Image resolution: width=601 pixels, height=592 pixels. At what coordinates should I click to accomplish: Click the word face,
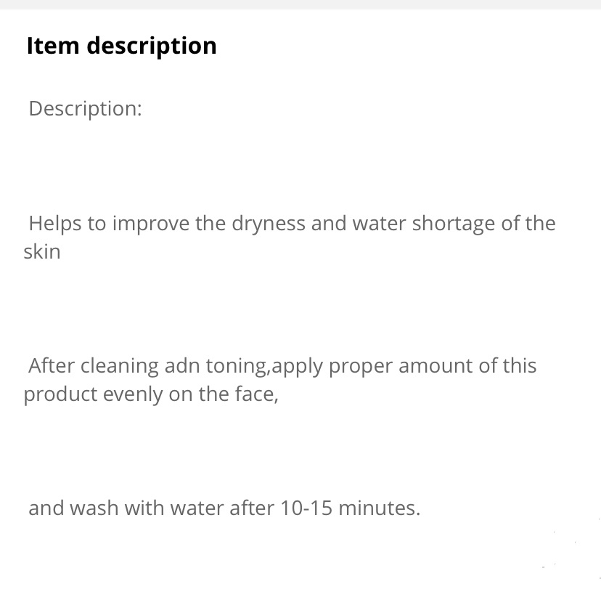256,394
